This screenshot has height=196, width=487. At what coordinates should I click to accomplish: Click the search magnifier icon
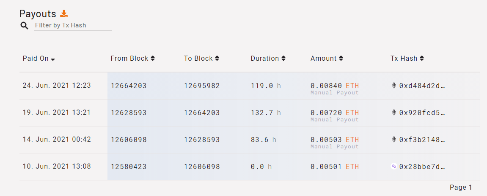25,26
